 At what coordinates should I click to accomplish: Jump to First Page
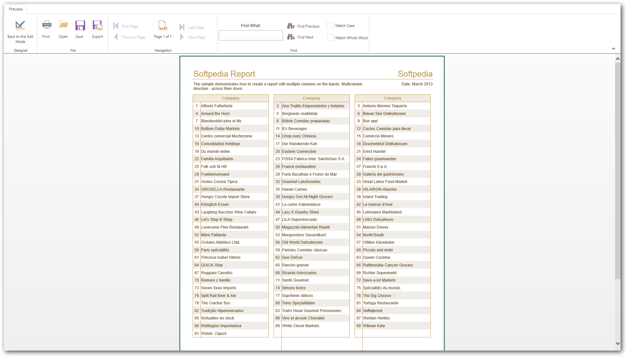[126, 26]
